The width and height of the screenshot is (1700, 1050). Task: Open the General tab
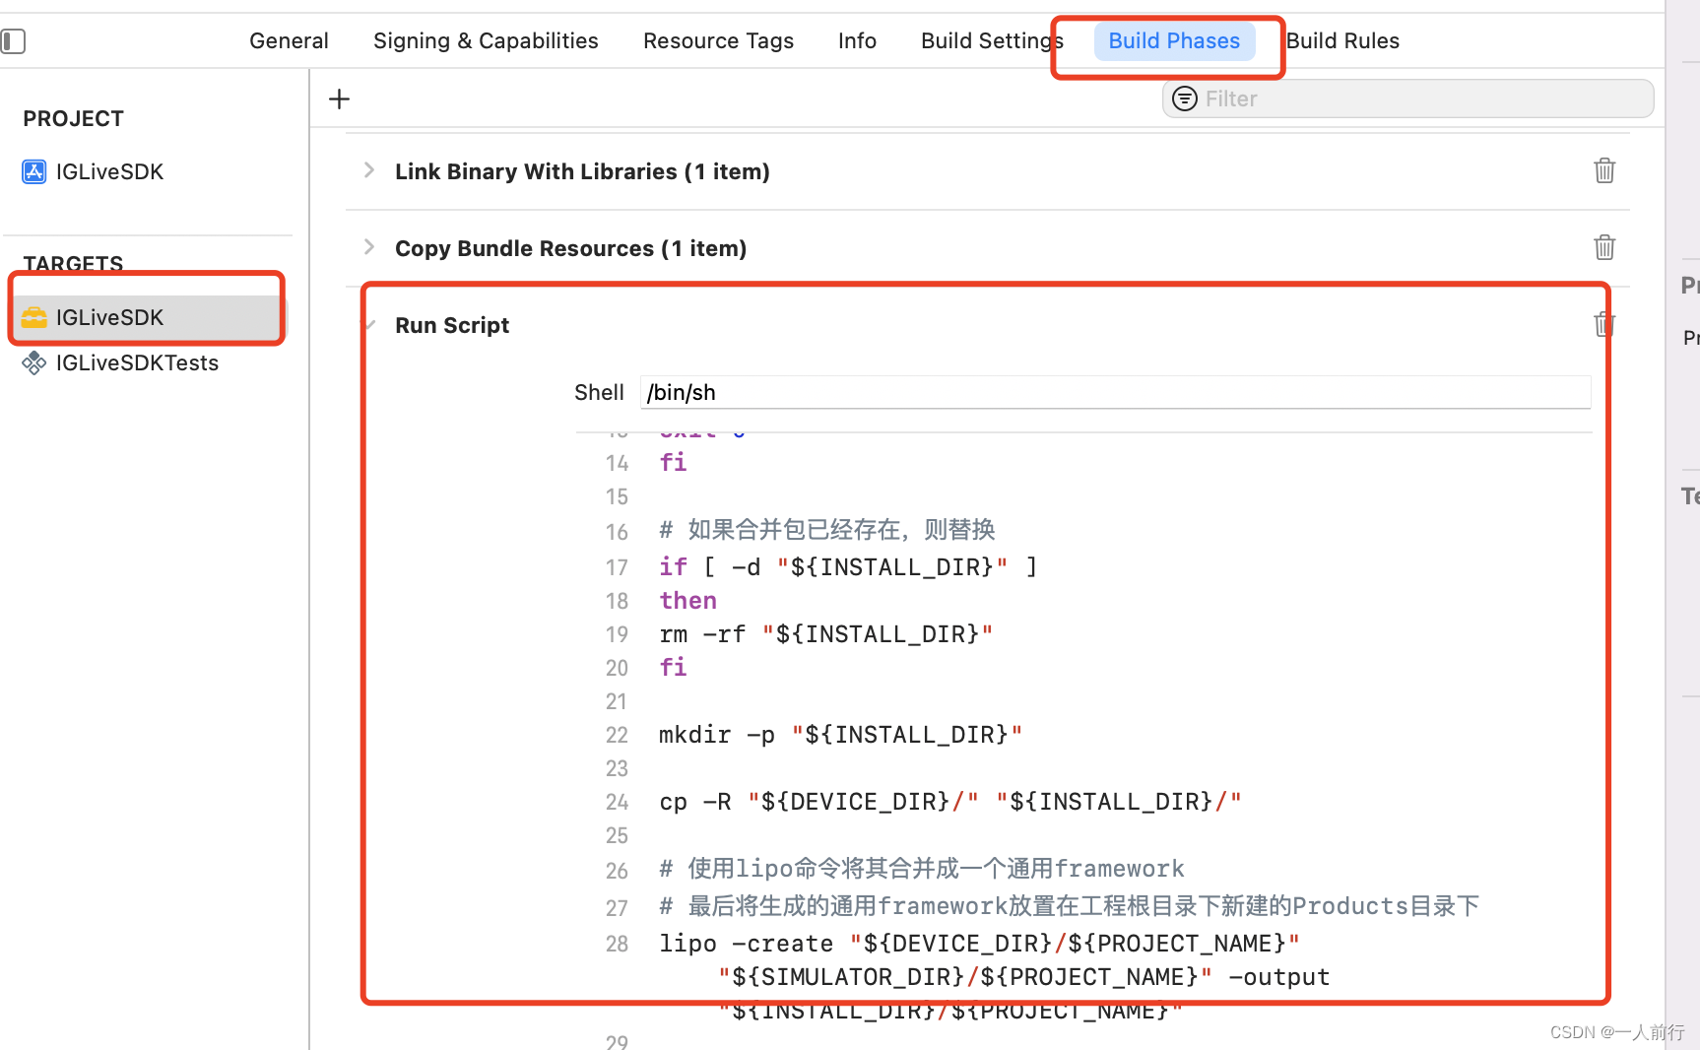(289, 41)
